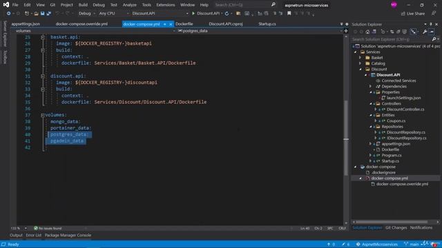Click the feedback icon beside Live Share
The height and width of the screenshot is (248, 442).
click(434, 13)
